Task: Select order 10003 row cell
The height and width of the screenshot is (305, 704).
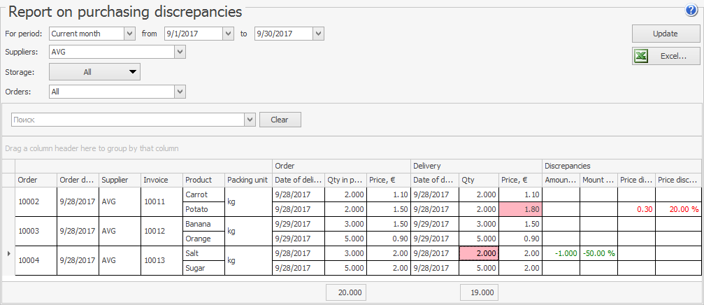Action: 36,231
